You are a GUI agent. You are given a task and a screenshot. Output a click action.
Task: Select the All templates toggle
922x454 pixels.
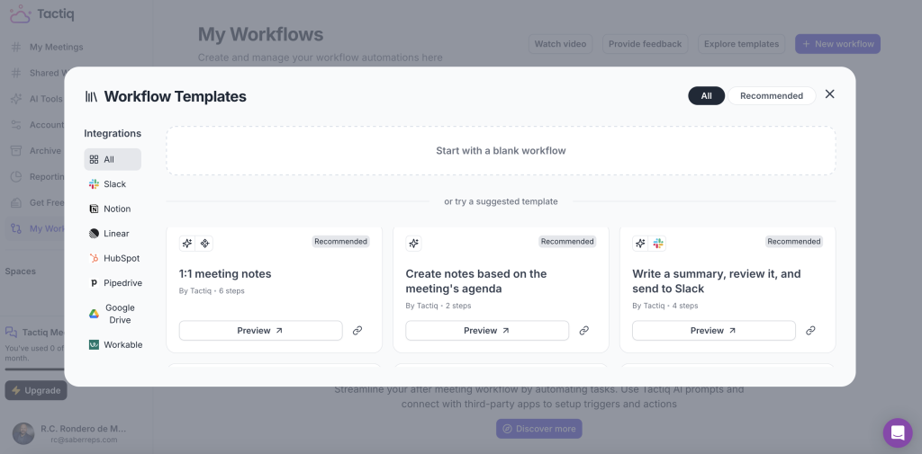click(706, 96)
